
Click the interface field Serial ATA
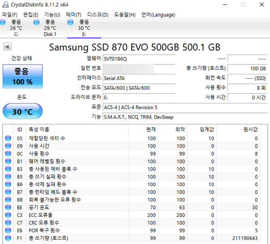pyautogui.click(x=139, y=78)
